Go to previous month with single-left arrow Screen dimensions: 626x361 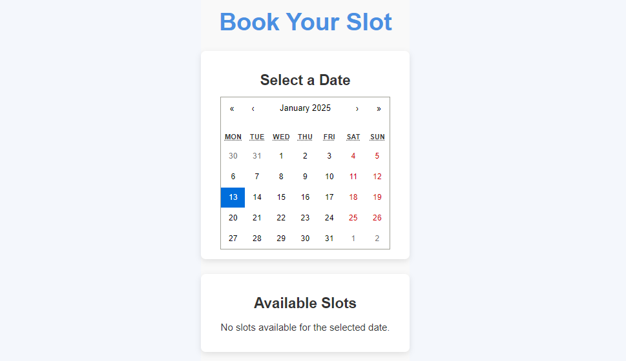[x=253, y=108]
